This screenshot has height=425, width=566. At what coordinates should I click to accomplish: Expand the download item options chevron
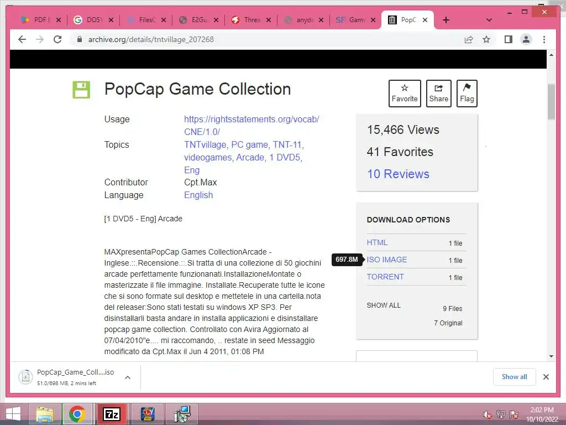pos(128,377)
